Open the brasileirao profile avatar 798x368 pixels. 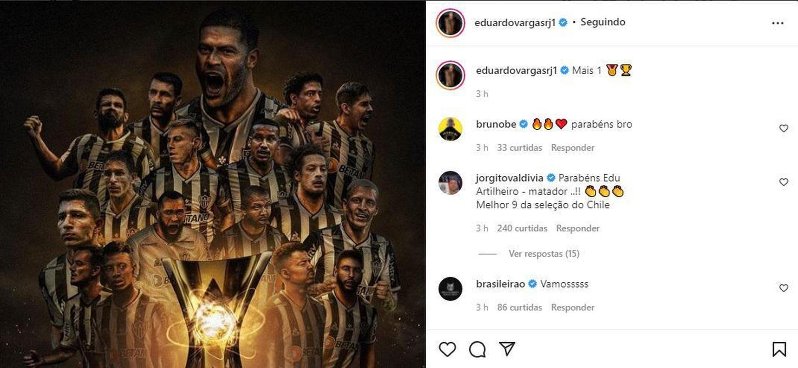pyautogui.click(x=450, y=288)
